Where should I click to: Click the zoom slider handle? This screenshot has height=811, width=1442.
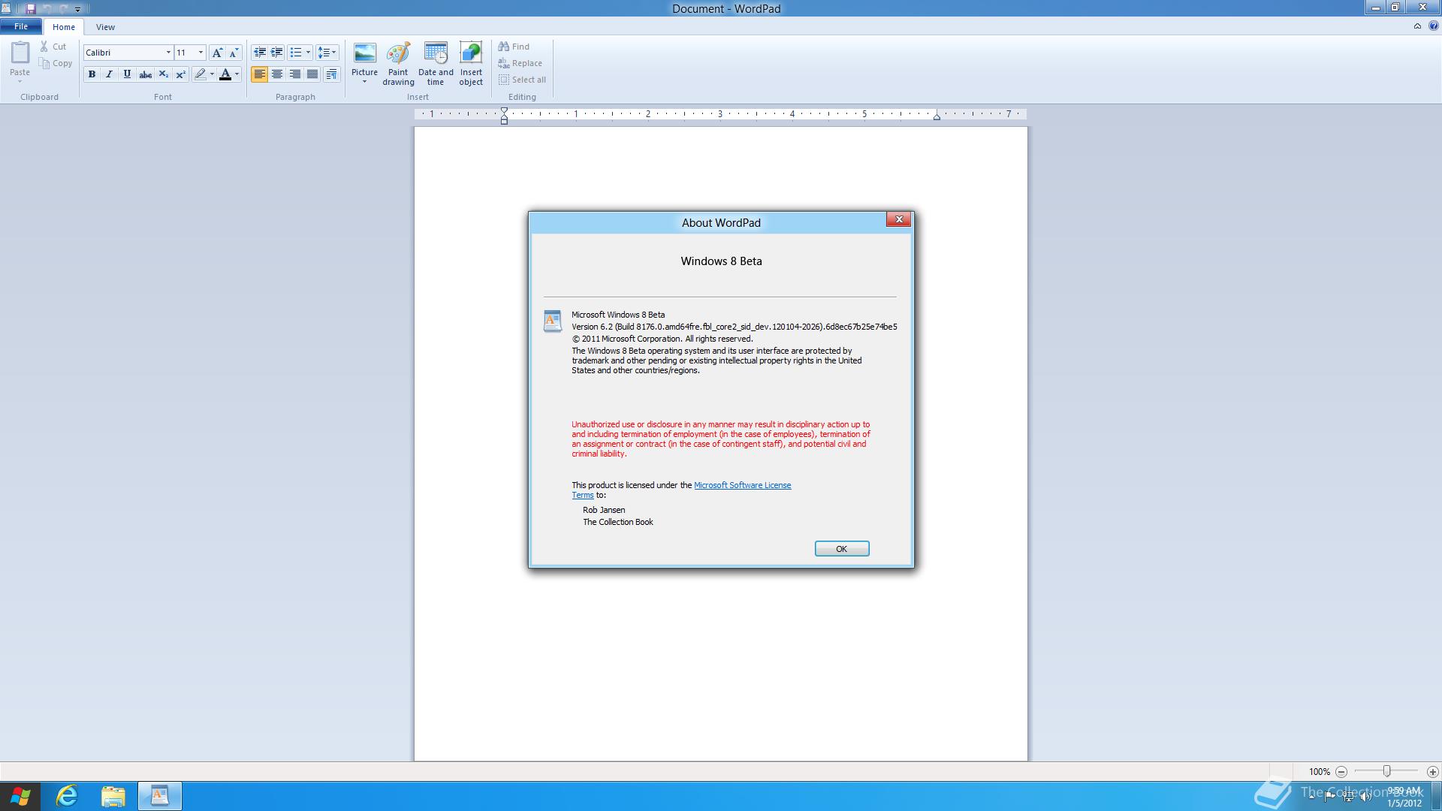tap(1386, 771)
